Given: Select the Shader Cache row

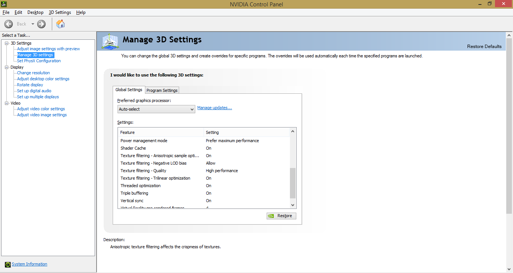Looking at the screenshot, I should 204,148.
